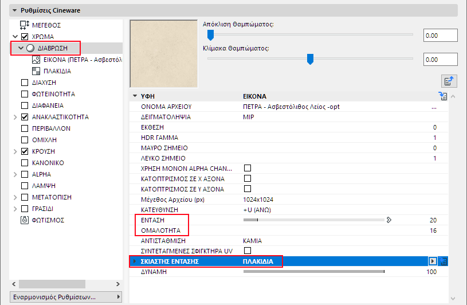Click the ΦΩΤΙΣΜΟΣ illumination icon

25,220
